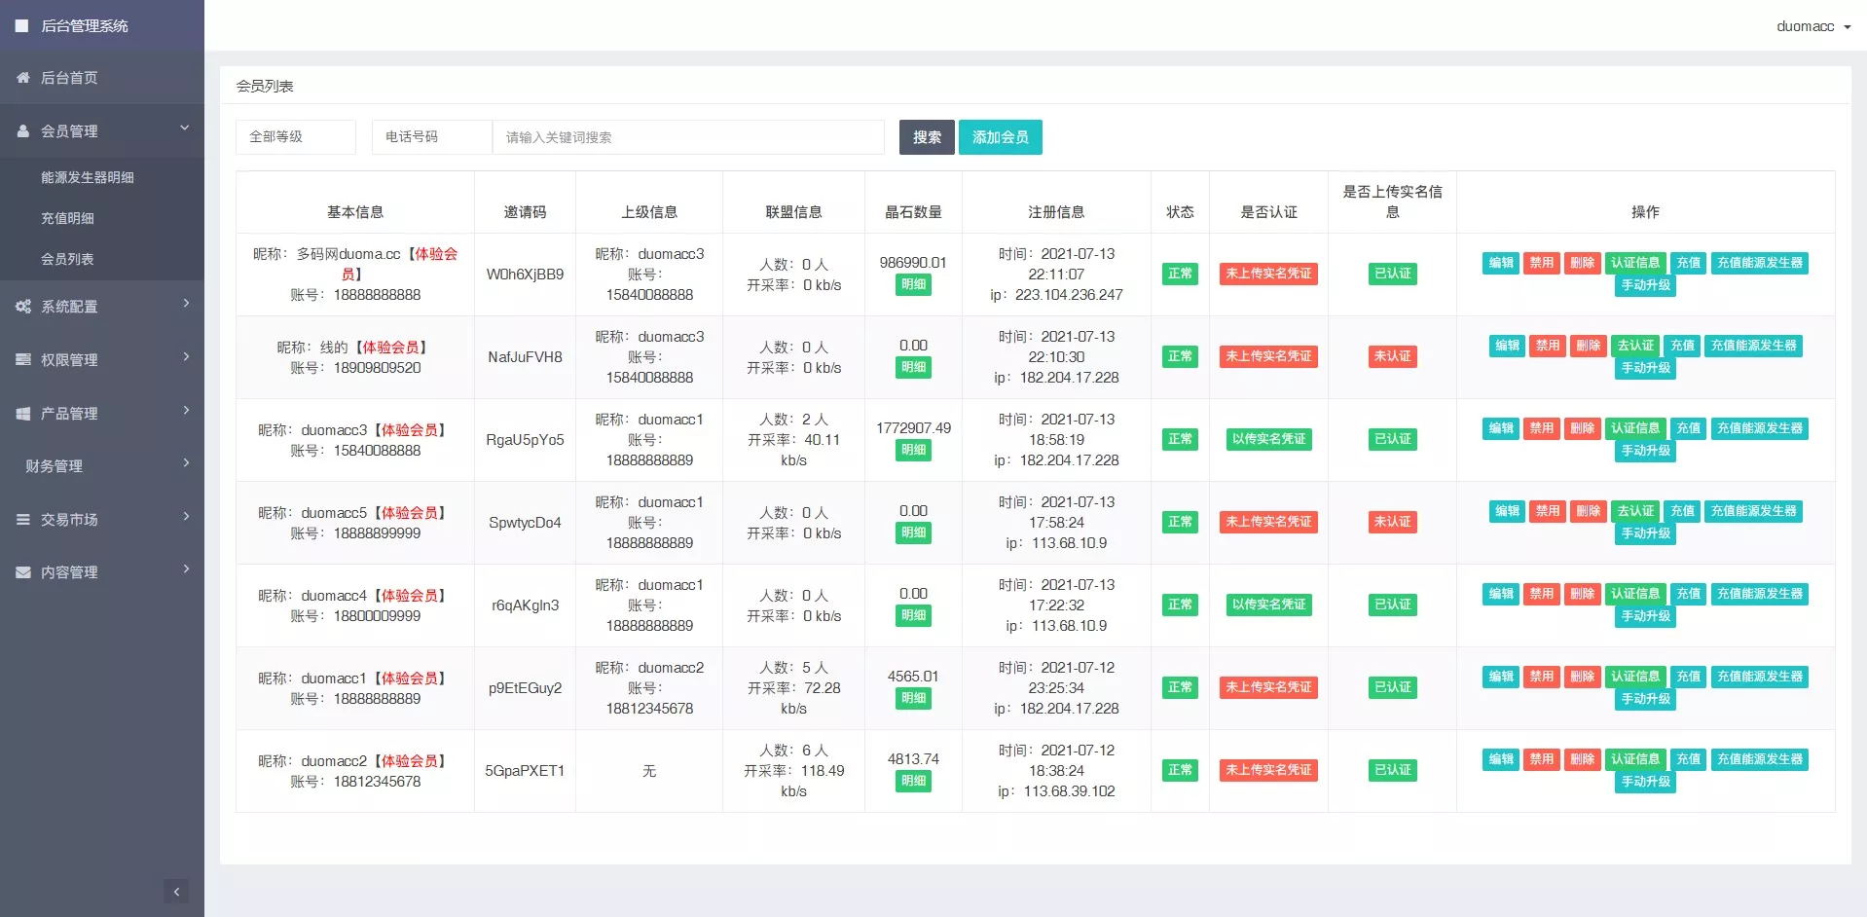Click the list icon beside 交易市场
This screenshot has width=1867, height=917.
(x=23, y=520)
